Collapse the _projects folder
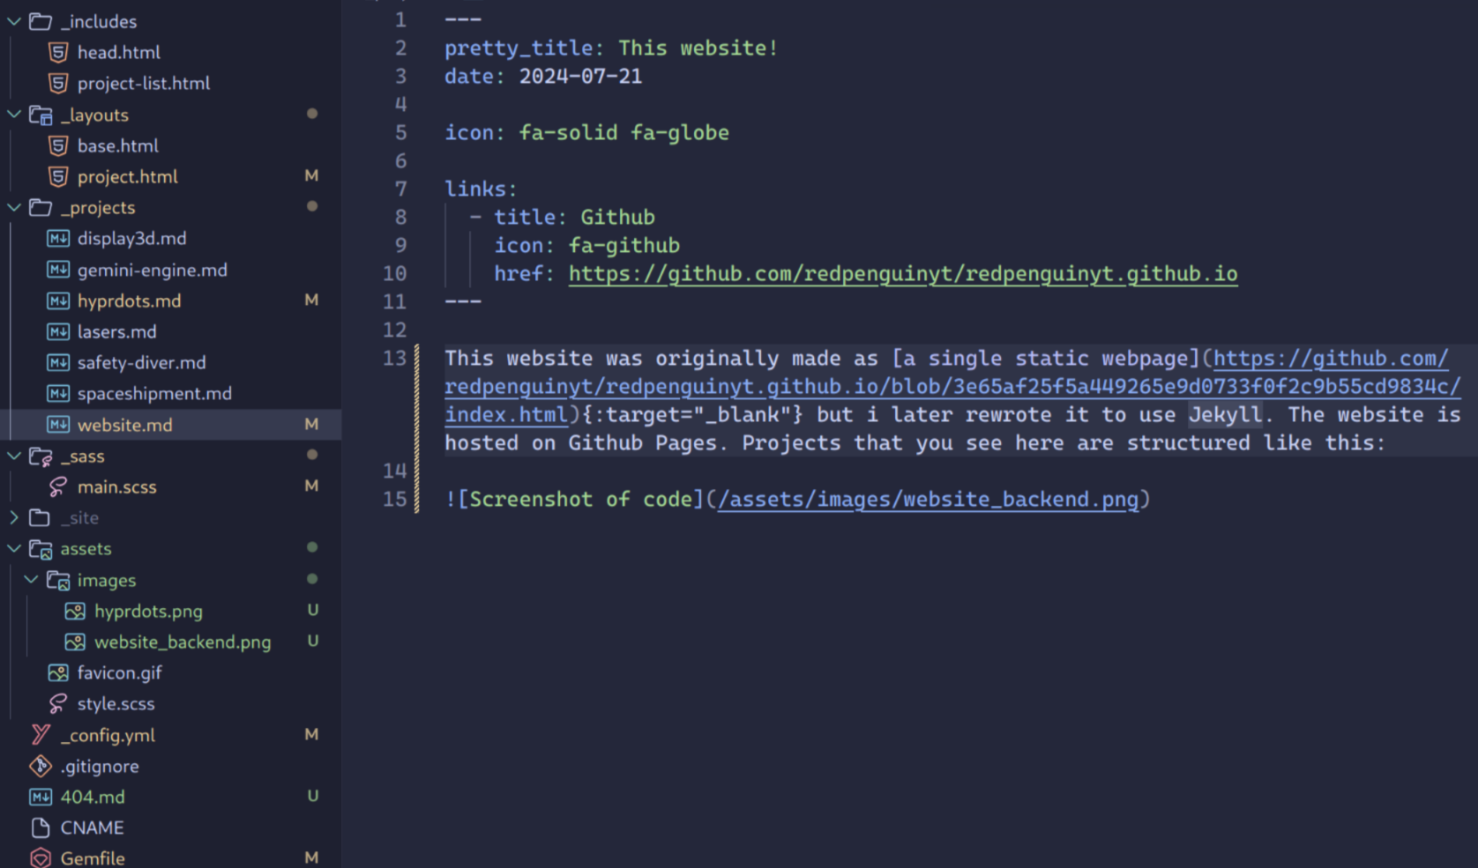The width and height of the screenshot is (1478, 868). pos(13,207)
